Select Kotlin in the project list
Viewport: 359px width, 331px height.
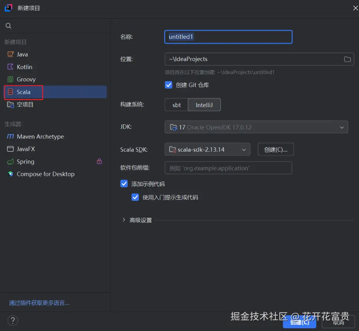(55, 67)
